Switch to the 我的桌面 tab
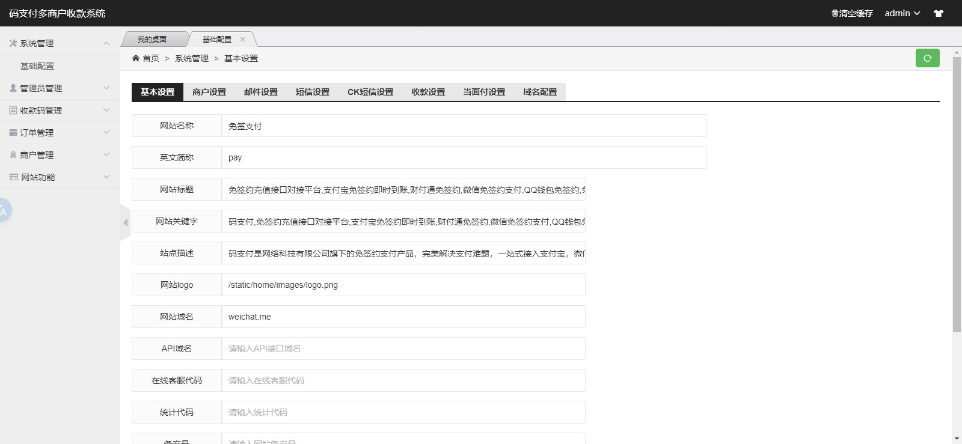962x444 pixels. pyautogui.click(x=152, y=39)
